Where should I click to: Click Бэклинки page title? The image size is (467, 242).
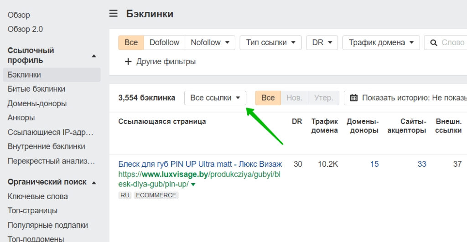pyautogui.click(x=150, y=14)
